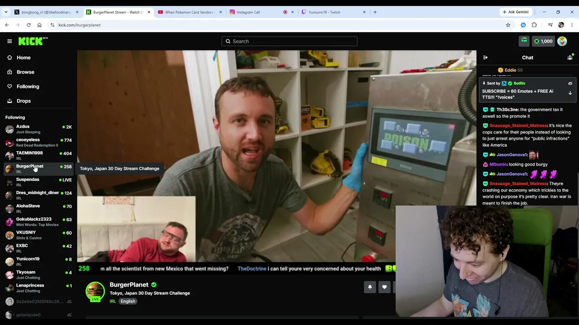This screenshot has height=325, width=579.
Task: Click the Ask Gemini button
Action: [x=515, y=12]
